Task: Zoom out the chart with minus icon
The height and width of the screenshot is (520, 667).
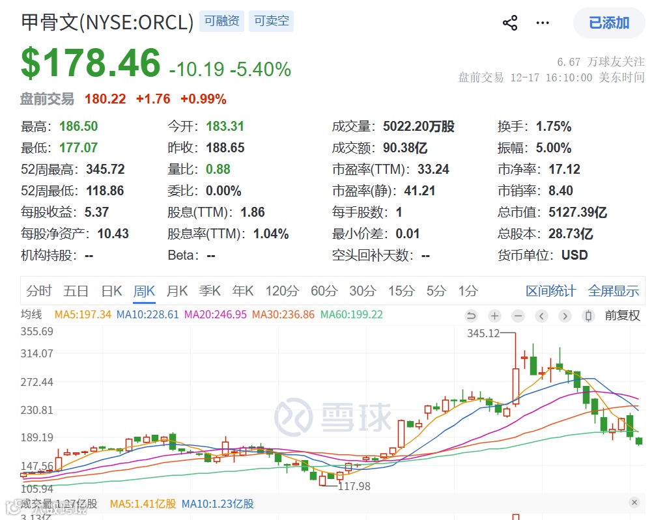Action: (518, 316)
